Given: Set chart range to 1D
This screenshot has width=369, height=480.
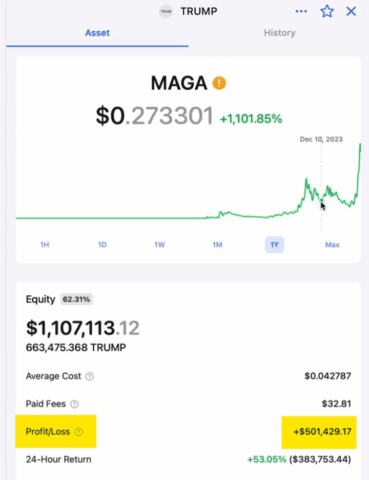Looking at the screenshot, I should point(102,245).
